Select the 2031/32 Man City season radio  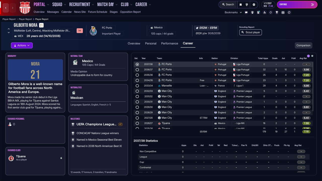pos(137,97)
